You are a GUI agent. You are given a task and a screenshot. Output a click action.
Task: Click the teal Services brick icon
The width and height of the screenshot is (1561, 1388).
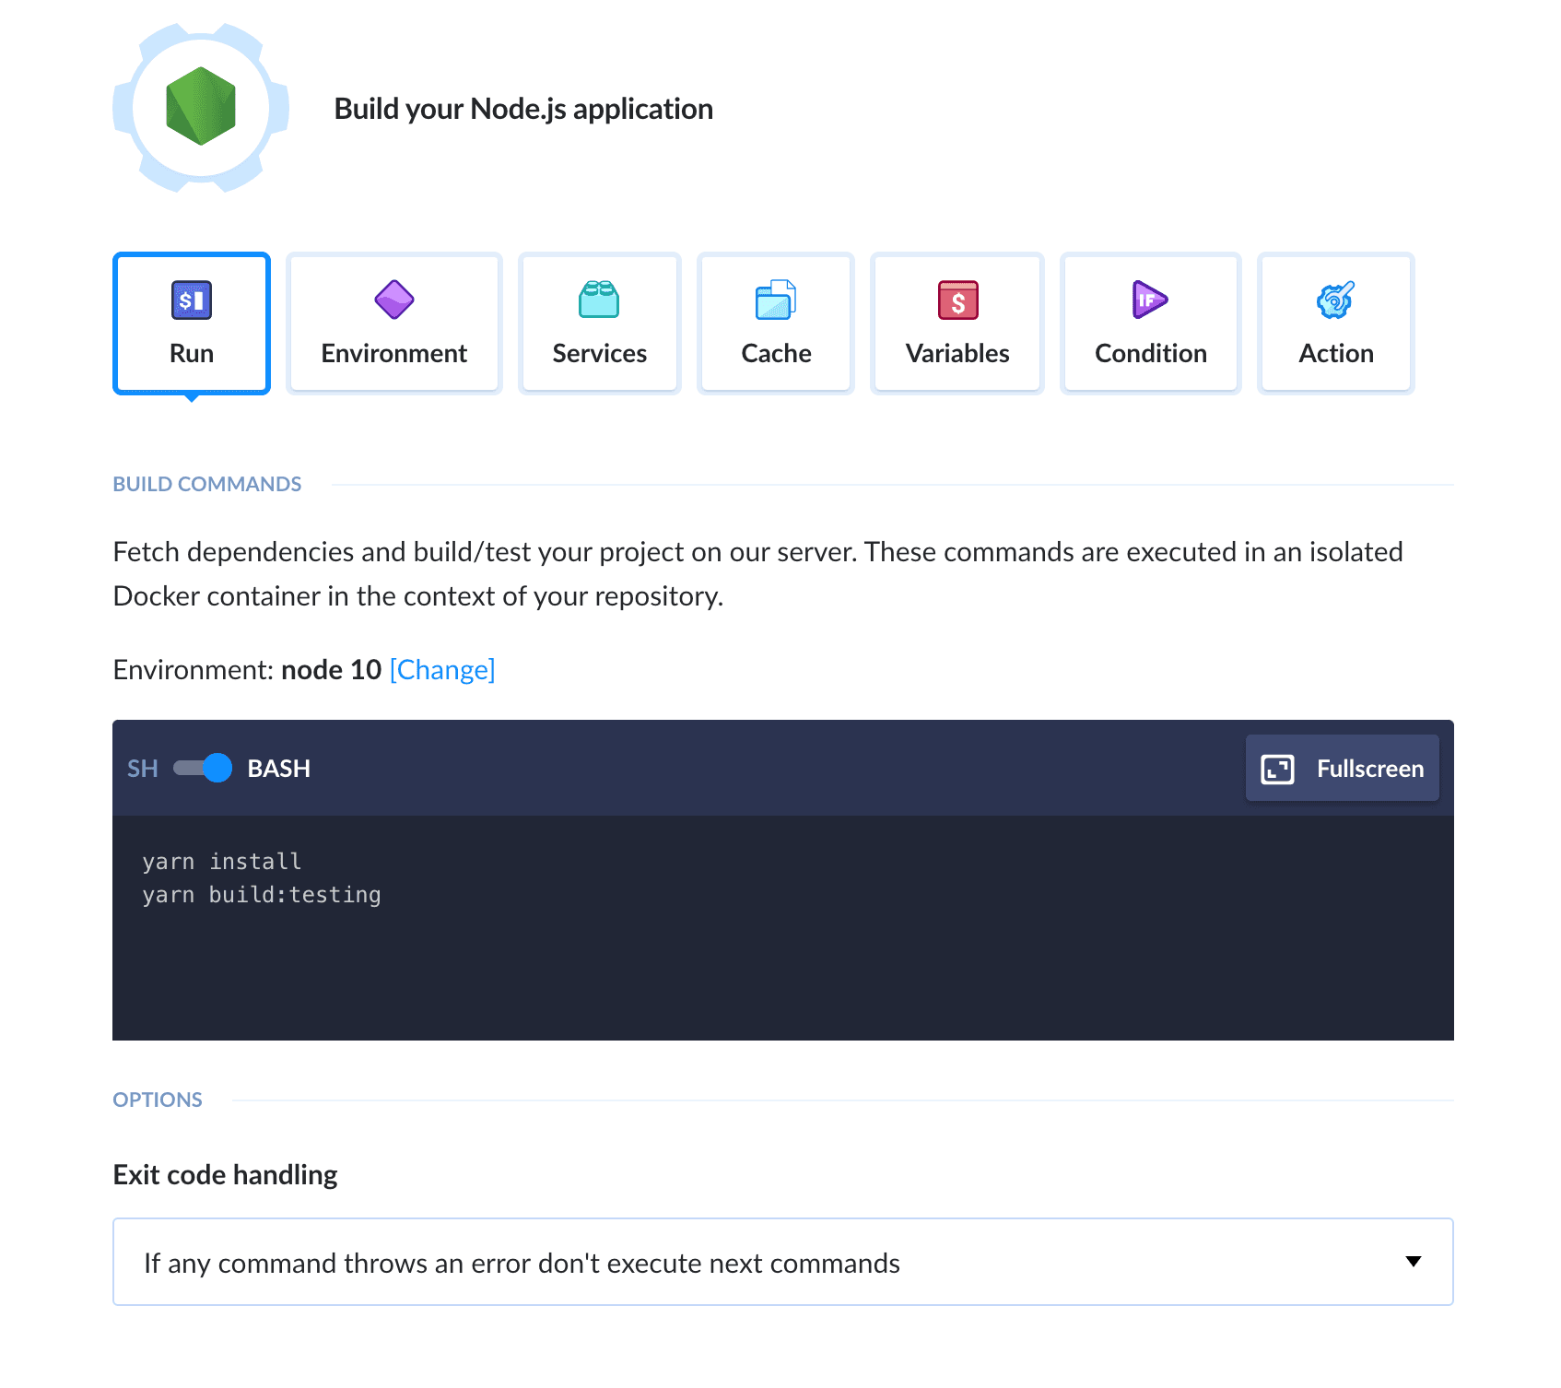(599, 300)
